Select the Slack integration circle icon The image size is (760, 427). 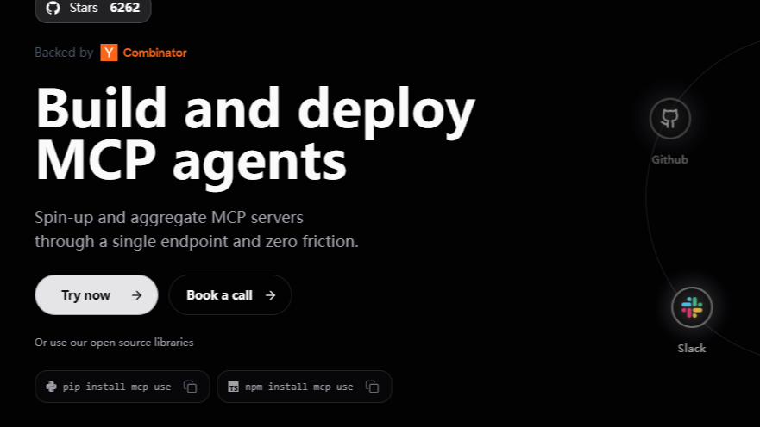tap(692, 307)
